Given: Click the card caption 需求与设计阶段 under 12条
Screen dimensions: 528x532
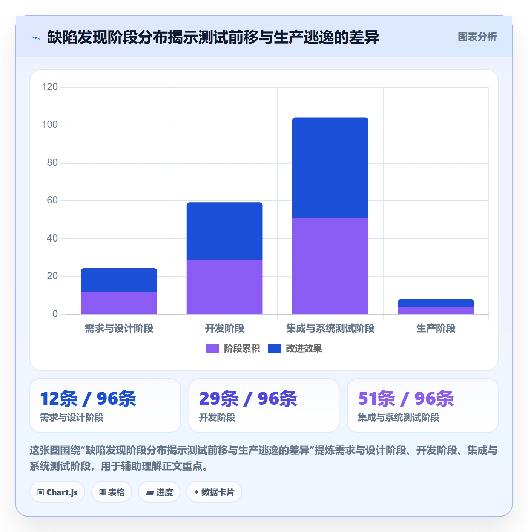Looking at the screenshot, I should tap(72, 417).
